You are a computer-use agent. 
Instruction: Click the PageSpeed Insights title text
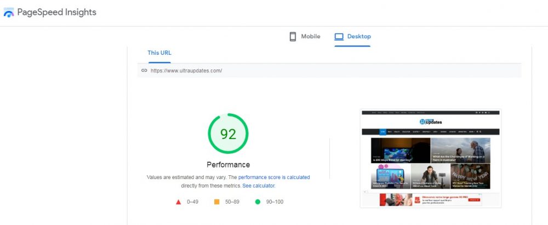(56, 13)
